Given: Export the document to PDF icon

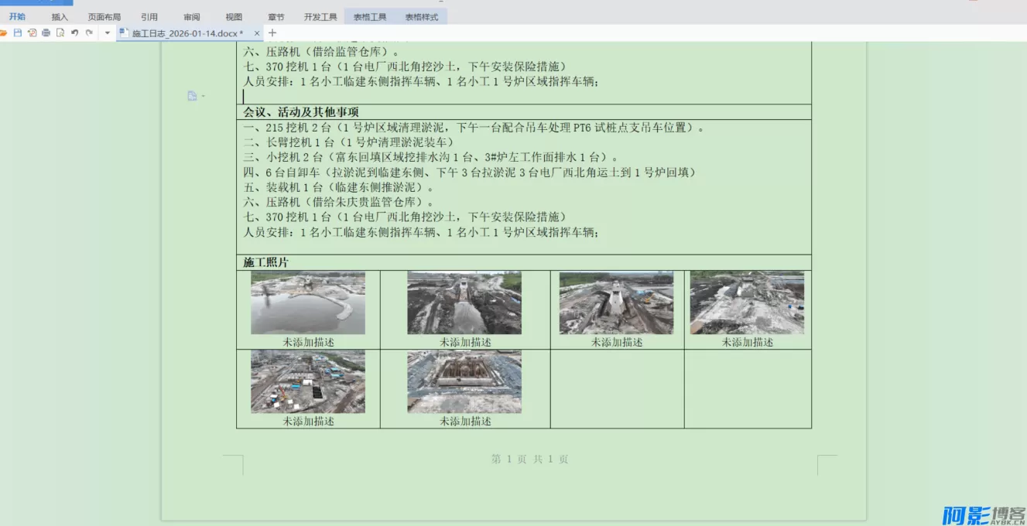Looking at the screenshot, I should coord(33,32).
